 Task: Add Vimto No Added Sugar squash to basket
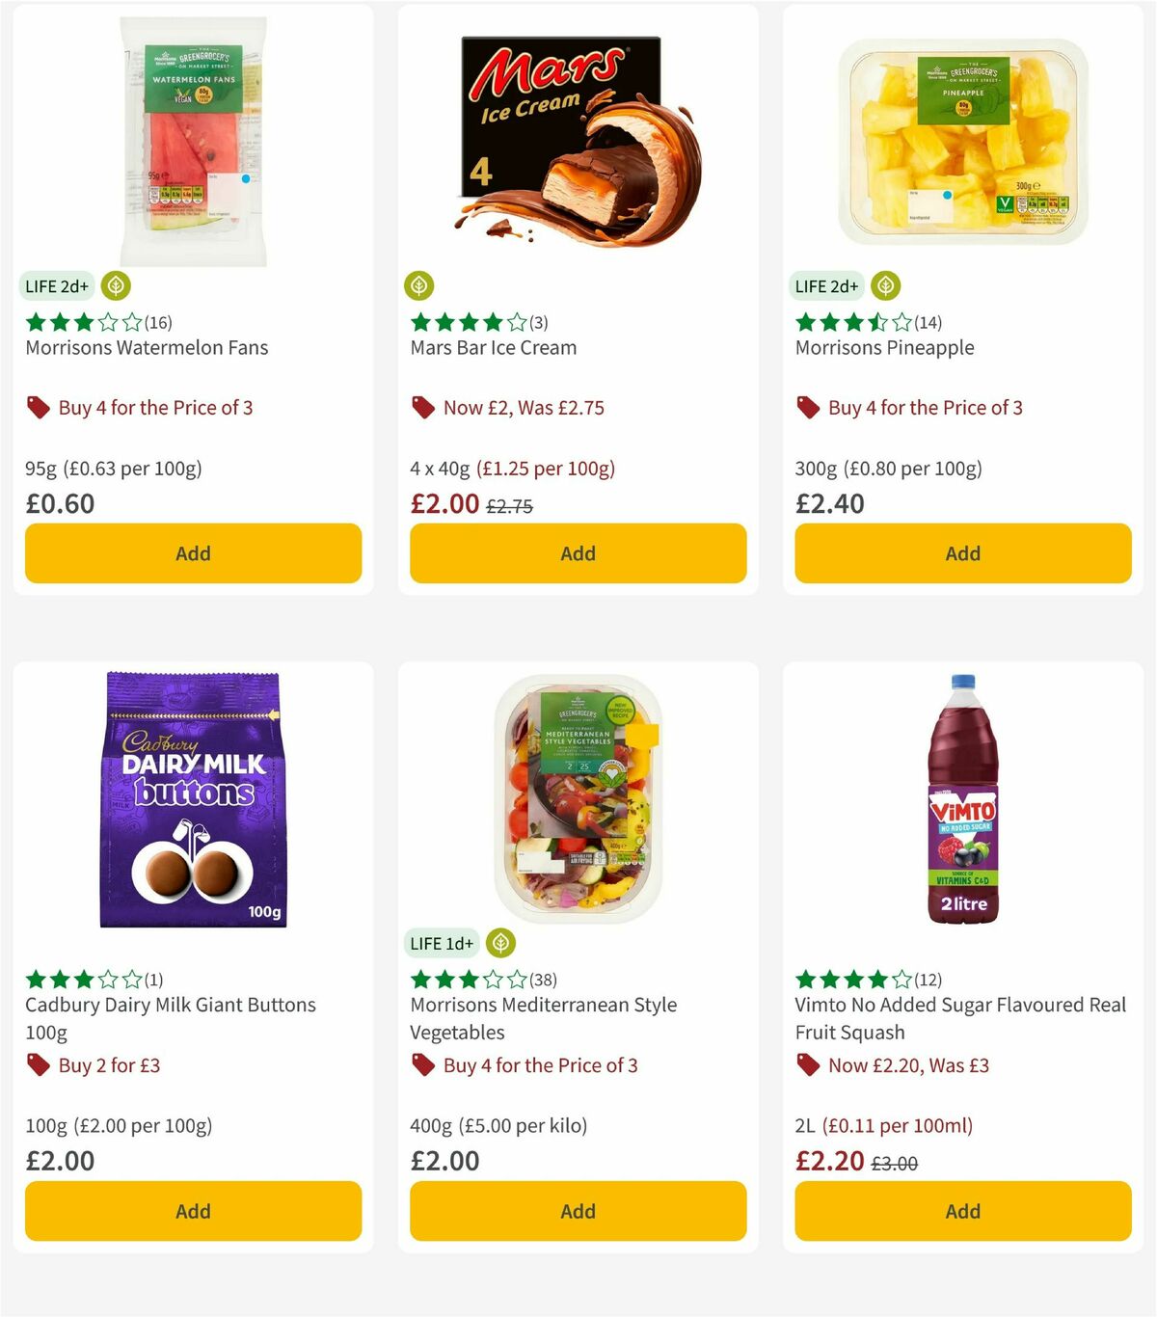(x=962, y=1212)
